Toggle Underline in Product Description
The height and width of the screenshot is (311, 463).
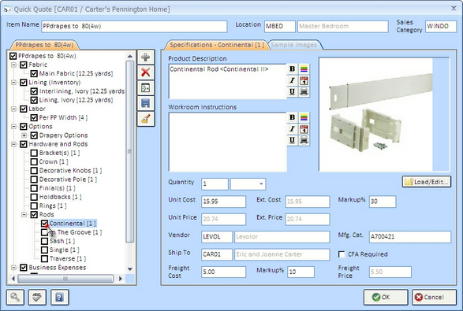[292, 91]
